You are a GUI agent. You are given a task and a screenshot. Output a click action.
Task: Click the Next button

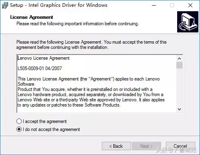coord(146,146)
